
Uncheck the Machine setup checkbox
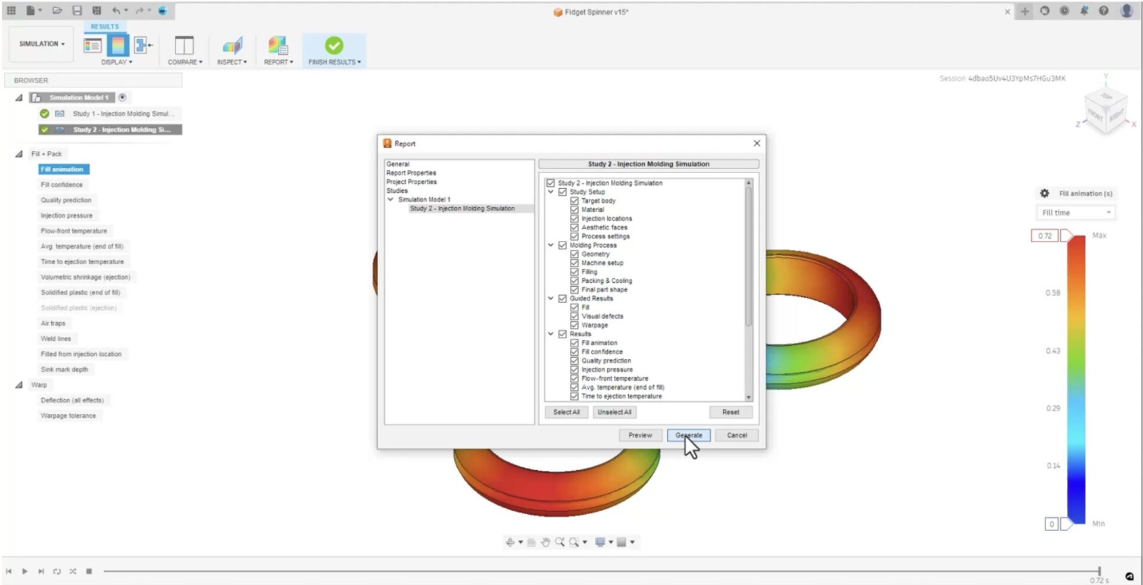pos(574,262)
